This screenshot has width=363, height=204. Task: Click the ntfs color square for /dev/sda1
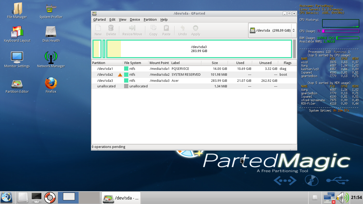coord(126,69)
